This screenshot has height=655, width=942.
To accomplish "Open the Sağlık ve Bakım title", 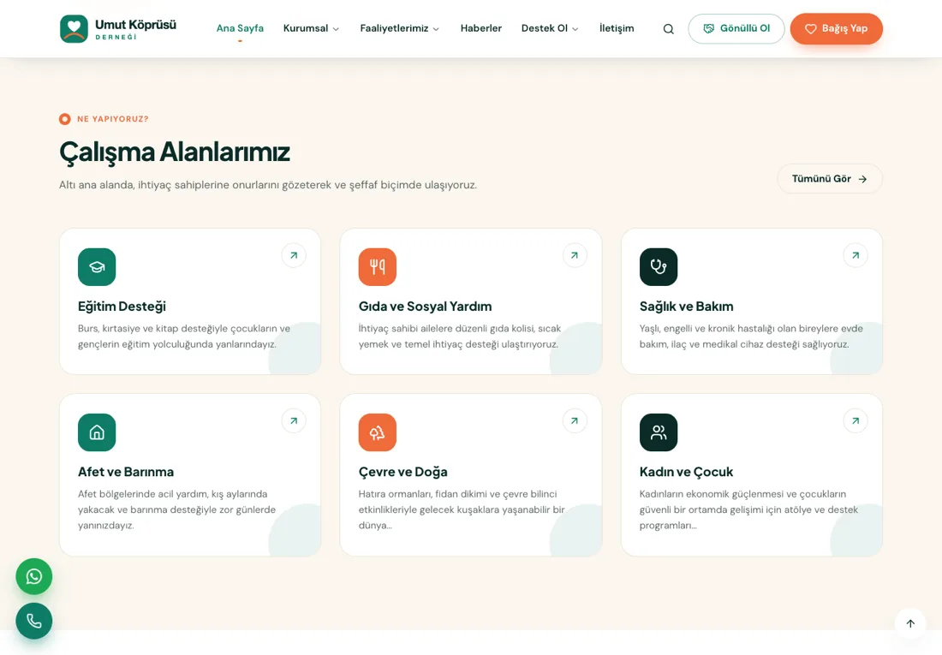I will click(686, 307).
